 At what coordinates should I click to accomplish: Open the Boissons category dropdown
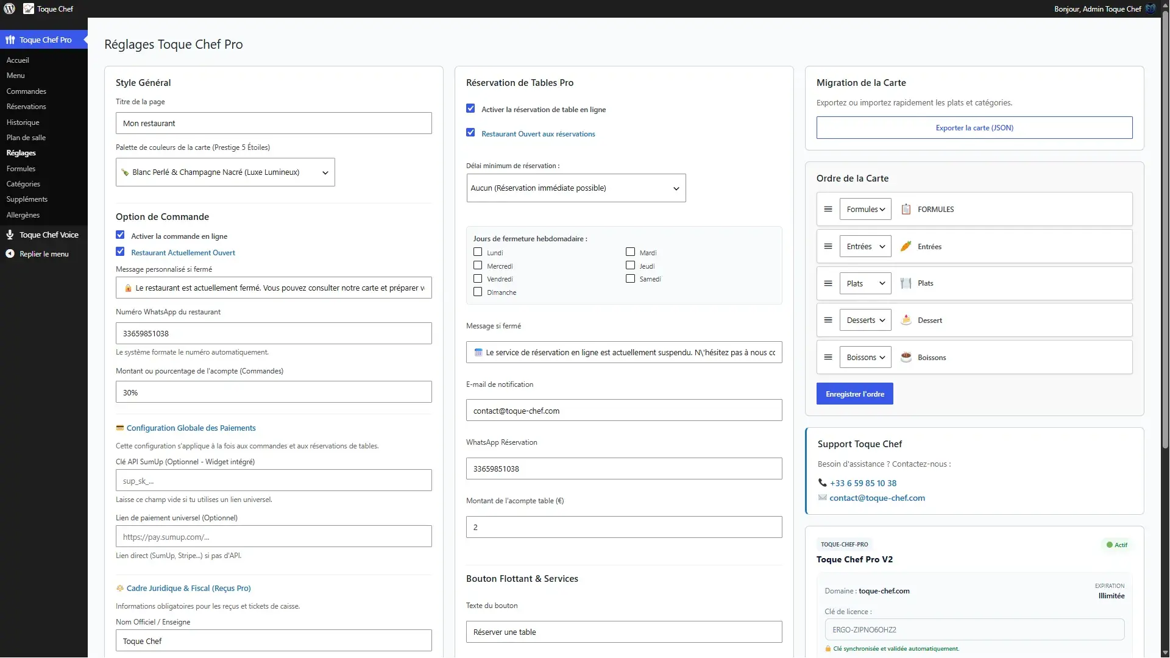865,358
